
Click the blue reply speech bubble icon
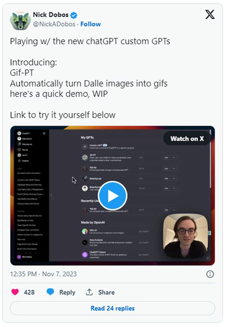[x=51, y=292]
